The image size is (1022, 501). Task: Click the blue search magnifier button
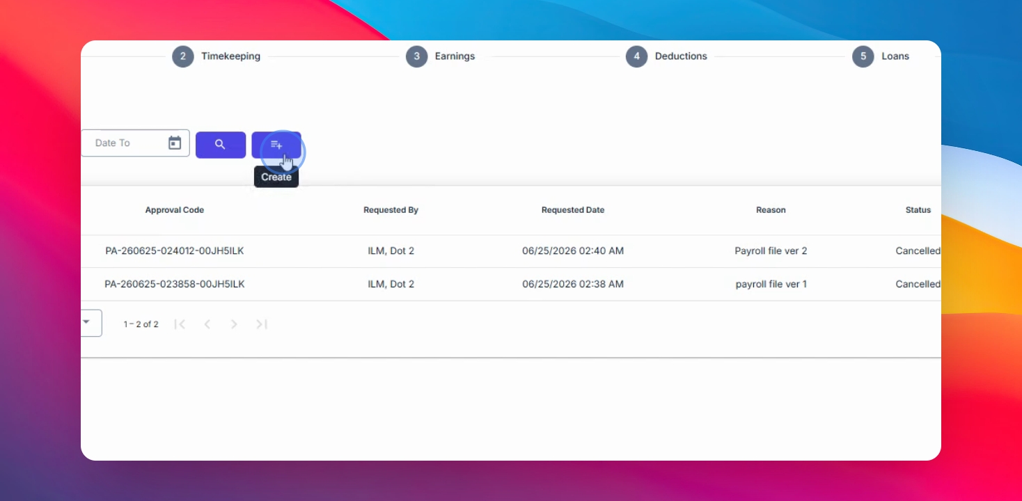pos(221,145)
